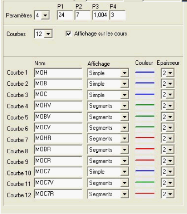Click the P1 field containing 24
Image resolution: width=187 pixels, height=214 pixels.
tap(65, 15)
